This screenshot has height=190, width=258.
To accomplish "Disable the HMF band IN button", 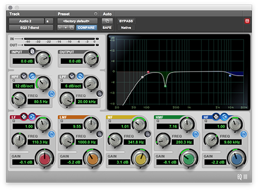I will click(196, 134).
